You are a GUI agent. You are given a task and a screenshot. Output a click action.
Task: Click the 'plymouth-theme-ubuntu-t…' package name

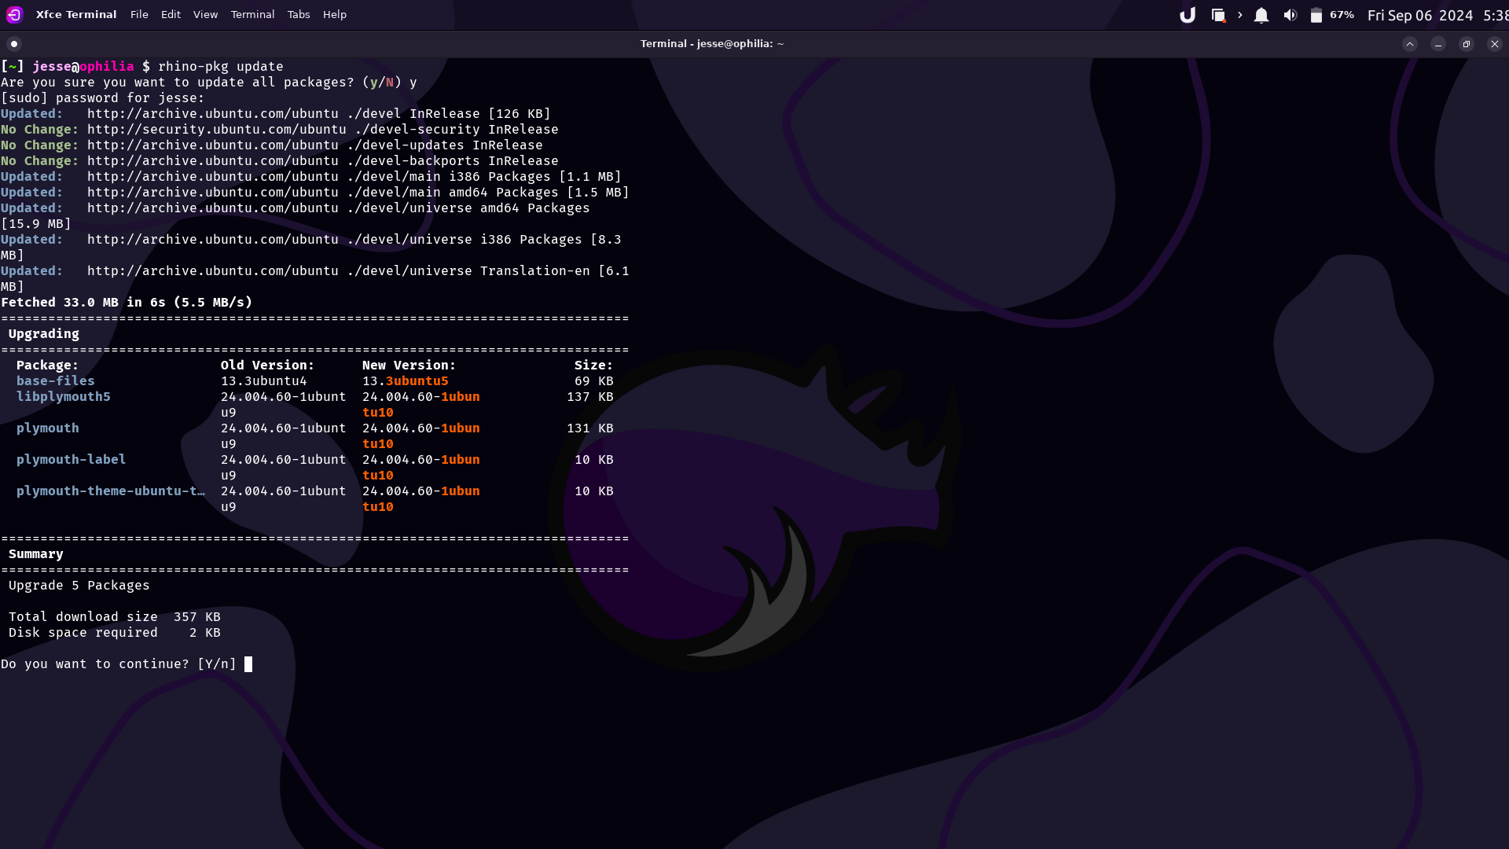(110, 491)
